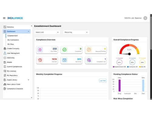Select the Establishment submenu item
This screenshot has width=152, height=114.
[x=12, y=36]
